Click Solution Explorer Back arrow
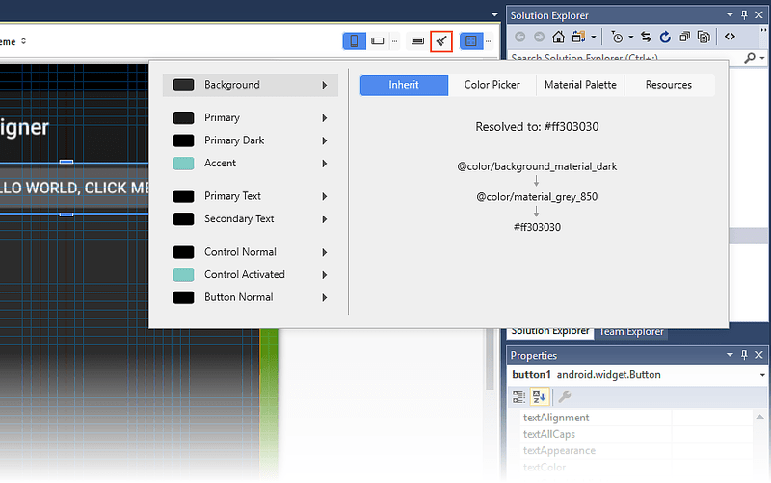 pos(519,37)
